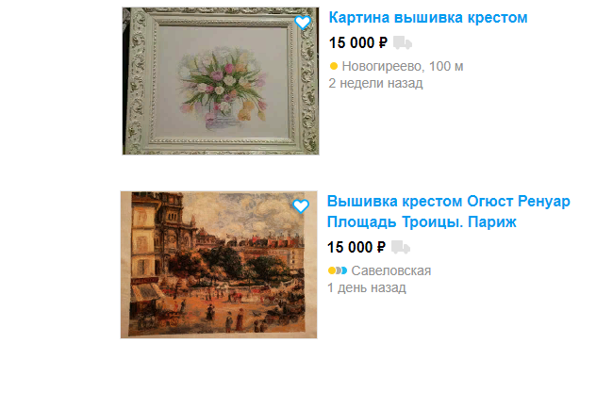Click delivery truck icon on first listing
Image resolution: width=613 pixels, height=409 pixels.
[x=403, y=42]
